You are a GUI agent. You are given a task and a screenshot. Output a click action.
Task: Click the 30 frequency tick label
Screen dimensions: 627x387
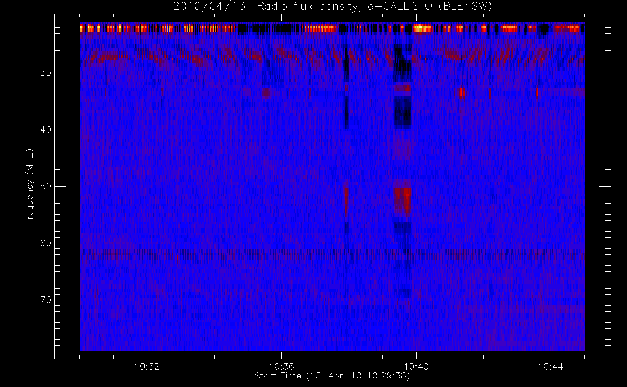pos(46,73)
